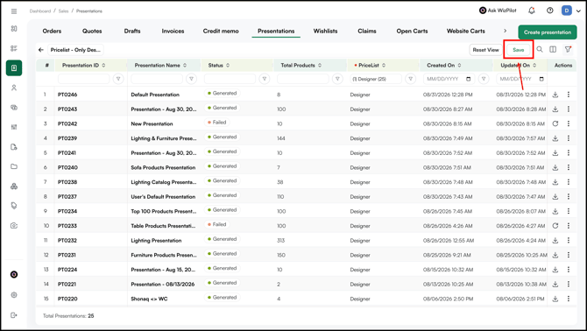Sort by Status column
The height and width of the screenshot is (331, 587).
pos(228,66)
